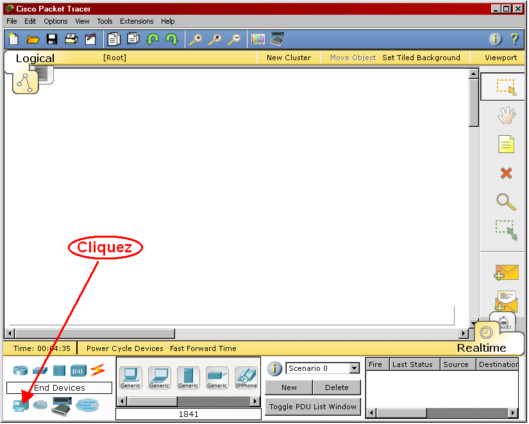Open the drawing palette icon
Screen dimensions: 529x424
[x=258, y=40]
